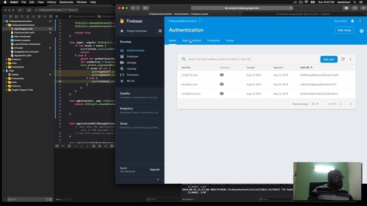Click the Web setup button

pos(344,30)
